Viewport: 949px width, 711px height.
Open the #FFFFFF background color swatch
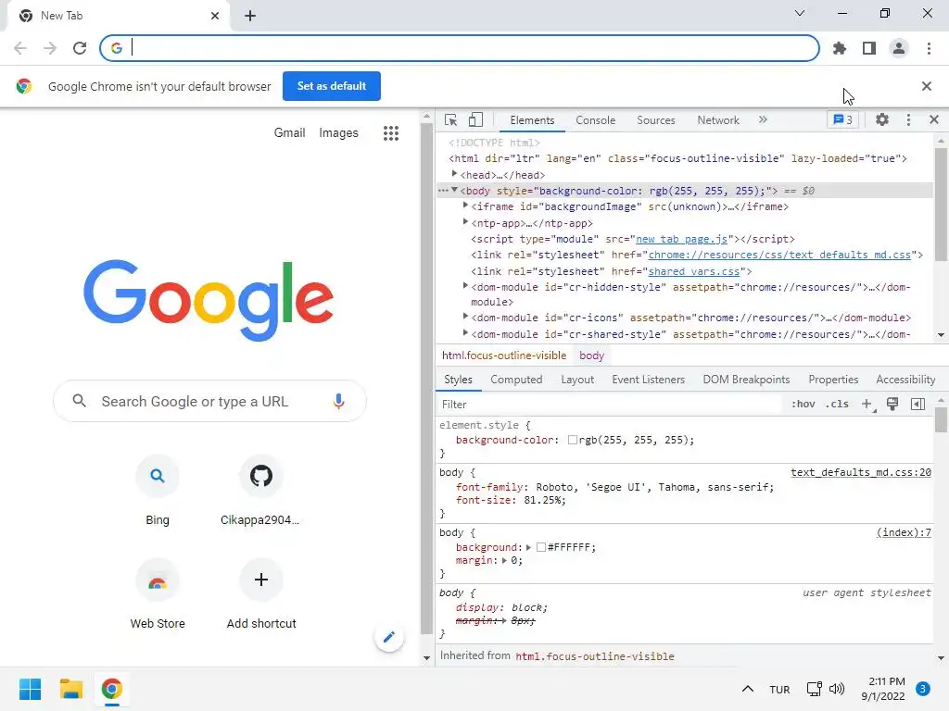pos(541,547)
